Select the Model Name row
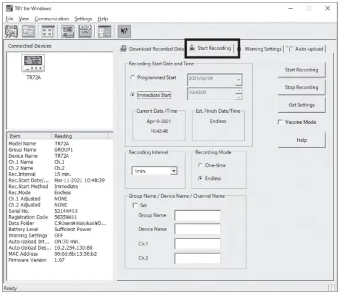This screenshot has width=339, height=294. click(60, 144)
